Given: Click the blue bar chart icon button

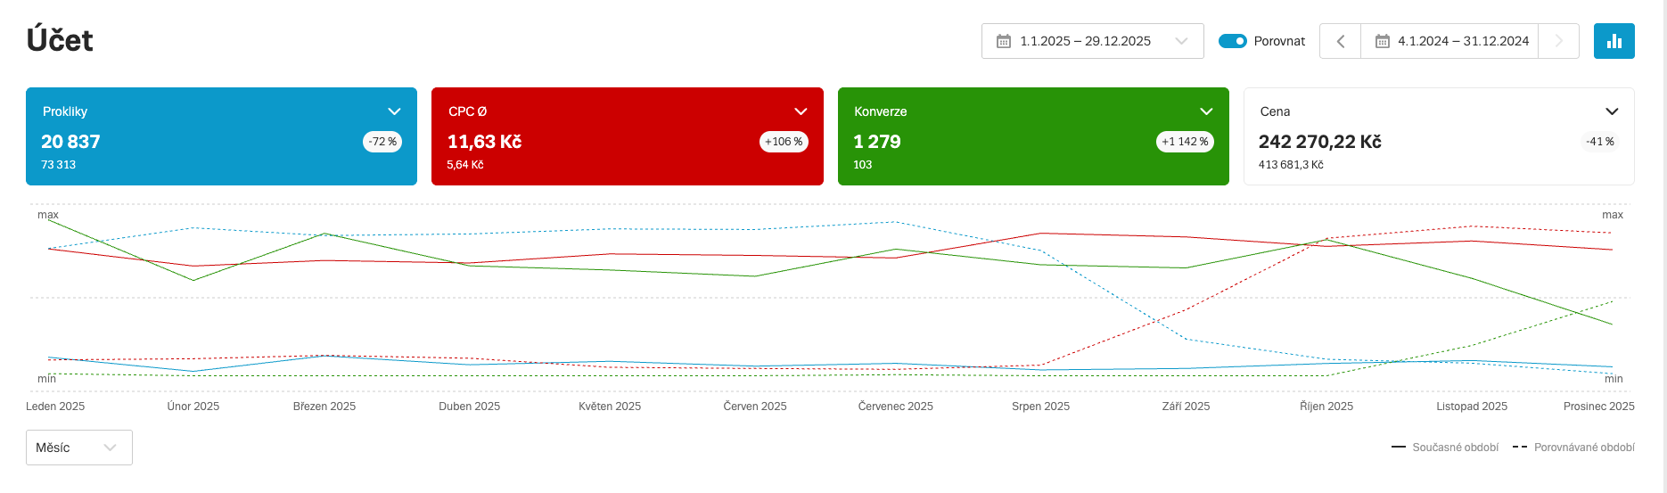Looking at the screenshot, I should coord(1614,41).
